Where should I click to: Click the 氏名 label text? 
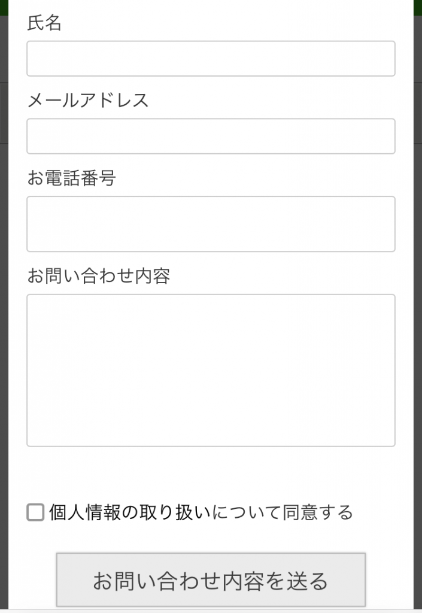point(44,23)
